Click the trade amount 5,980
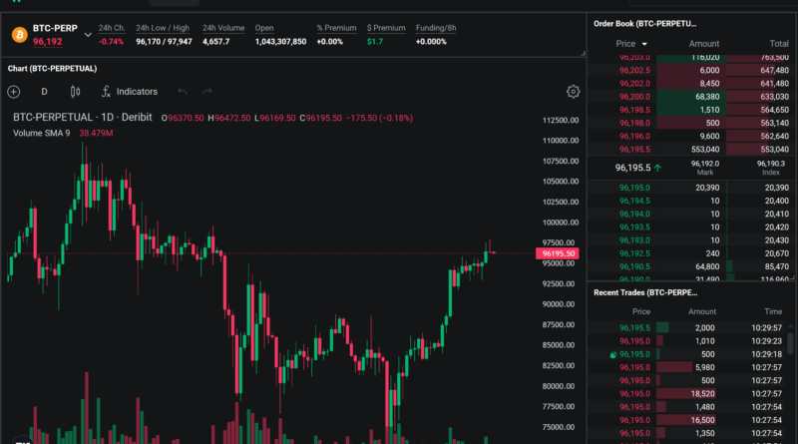This screenshot has width=798, height=444. click(x=705, y=367)
